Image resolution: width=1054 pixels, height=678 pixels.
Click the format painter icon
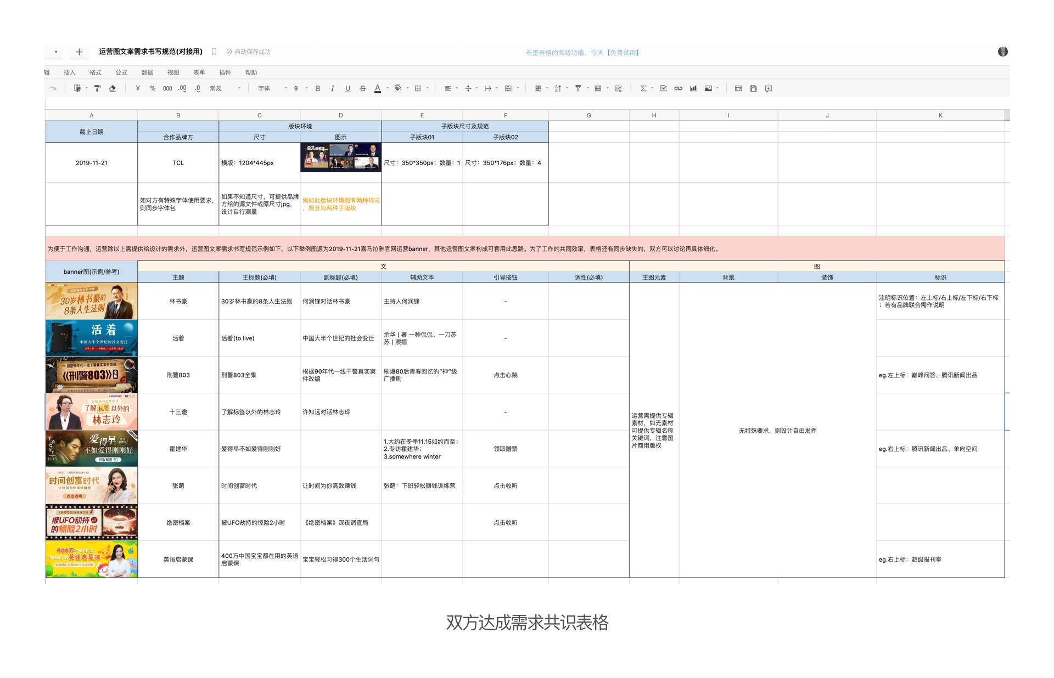[x=97, y=88]
